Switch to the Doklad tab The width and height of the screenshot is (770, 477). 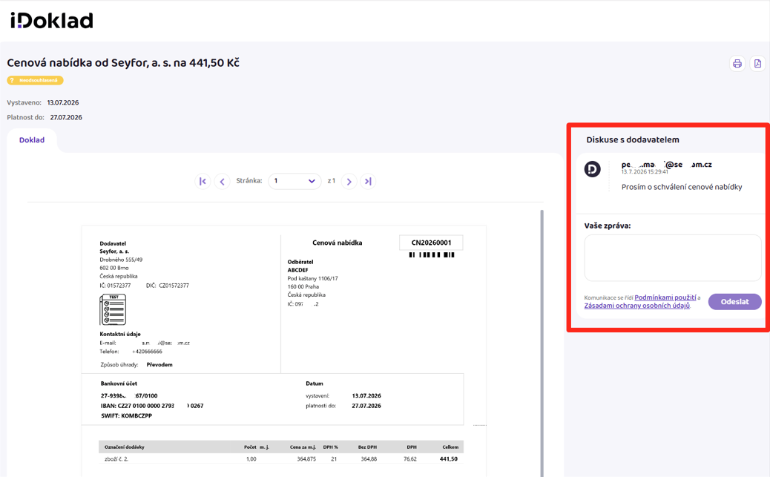point(32,140)
